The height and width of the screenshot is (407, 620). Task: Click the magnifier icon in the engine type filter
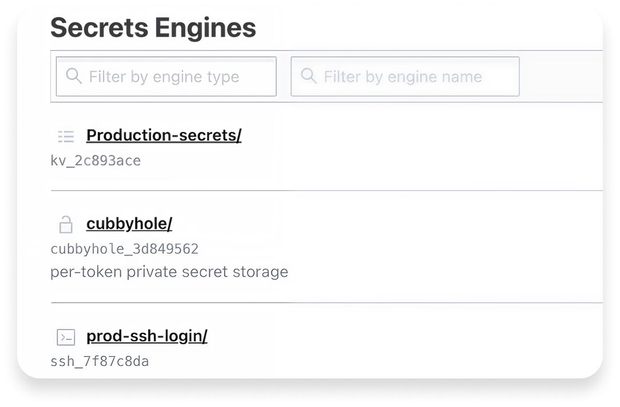(74, 76)
